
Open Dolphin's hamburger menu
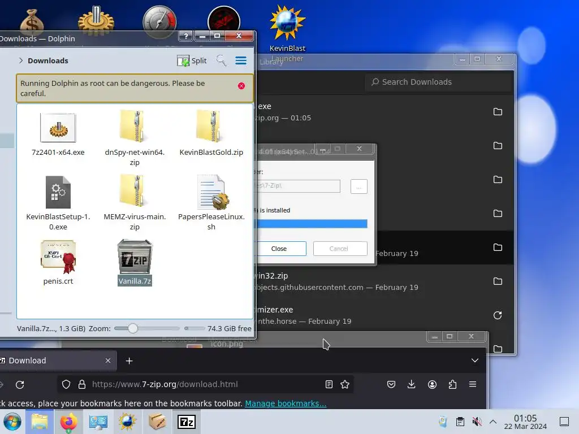tap(241, 60)
